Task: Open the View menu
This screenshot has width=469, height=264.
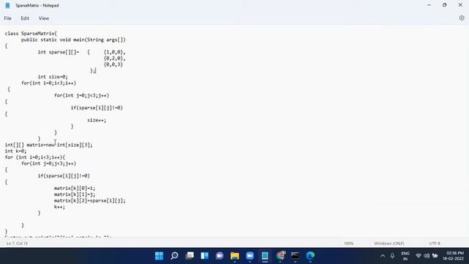Action: click(x=44, y=18)
